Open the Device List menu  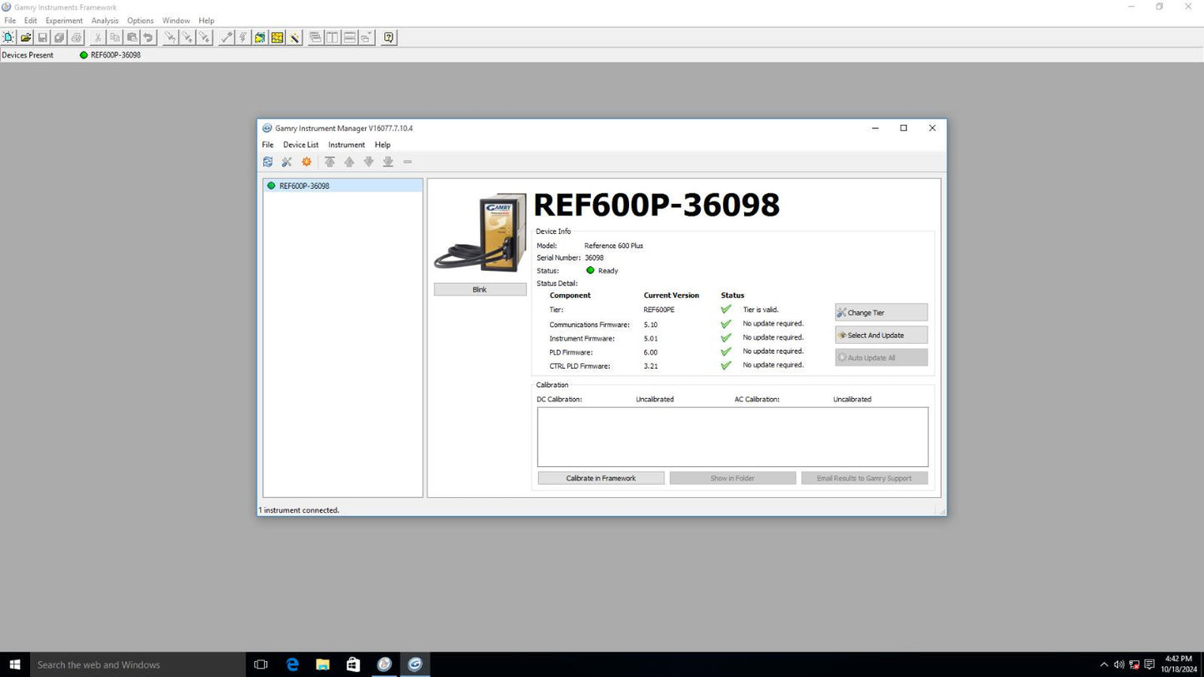301,145
